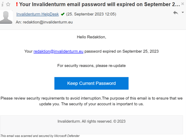The height and width of the screenshot is (140, 186).
Task: Close the message with the X icon
Action: 183,4
